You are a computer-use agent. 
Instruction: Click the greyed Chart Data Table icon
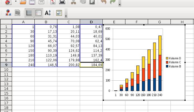pyautogui.click(x=17, y=13)
